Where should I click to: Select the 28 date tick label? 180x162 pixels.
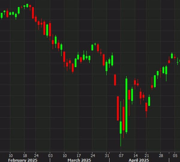tap(161, 155)
